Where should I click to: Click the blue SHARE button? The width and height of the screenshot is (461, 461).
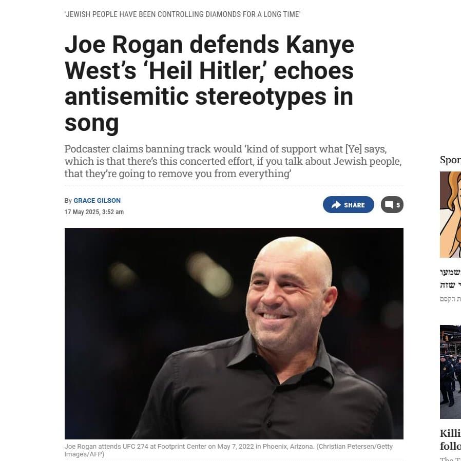tap(348, 205)
